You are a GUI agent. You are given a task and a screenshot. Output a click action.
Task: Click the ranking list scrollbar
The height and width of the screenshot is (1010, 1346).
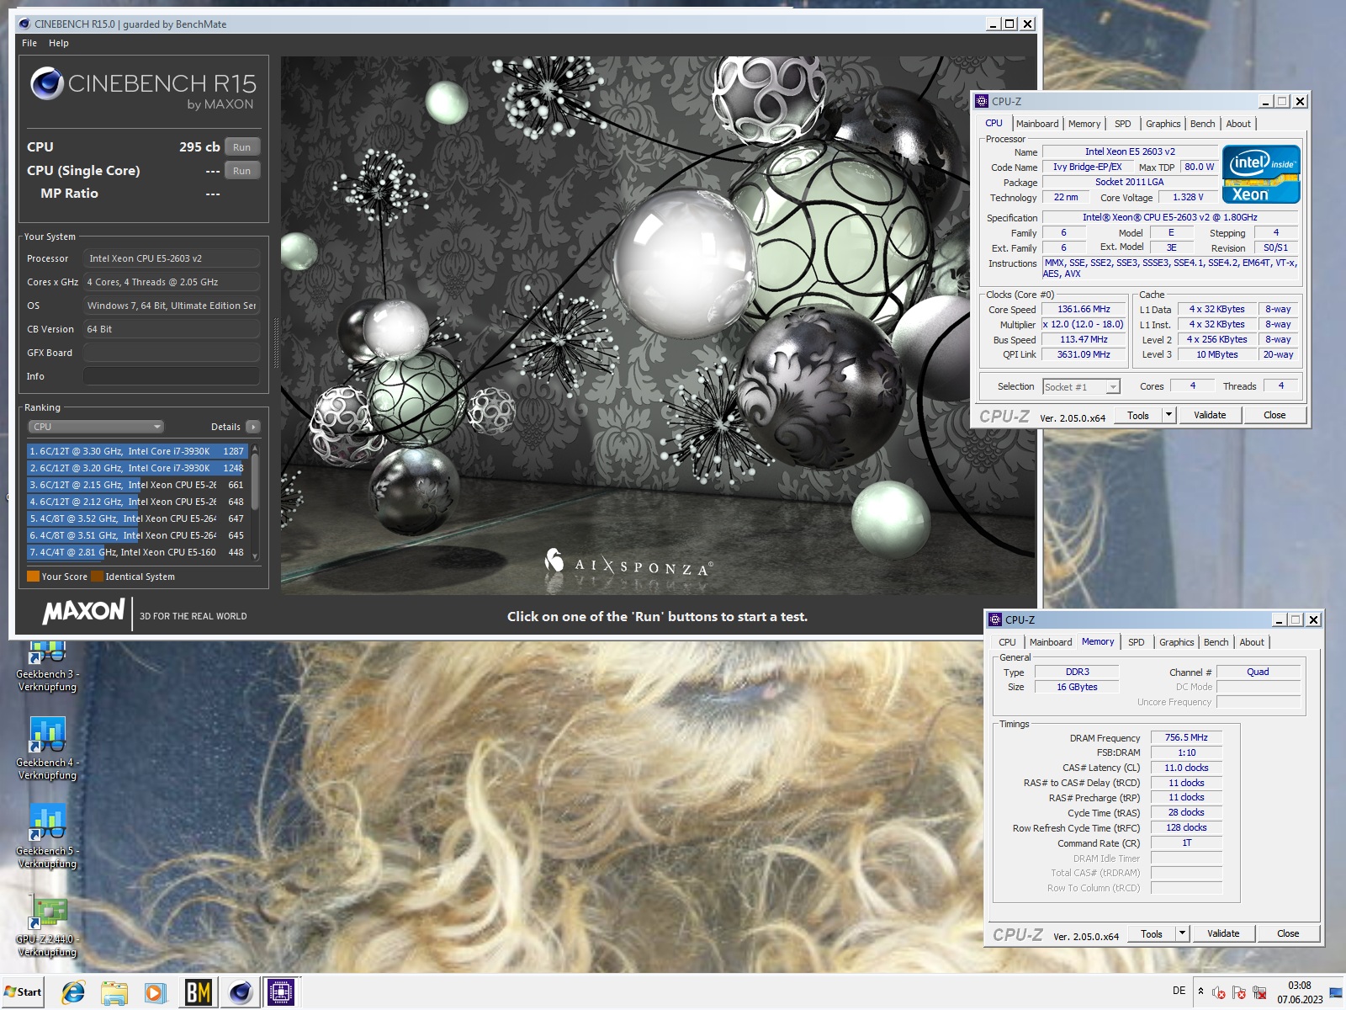pyautogui.click(x=255, y=481)
